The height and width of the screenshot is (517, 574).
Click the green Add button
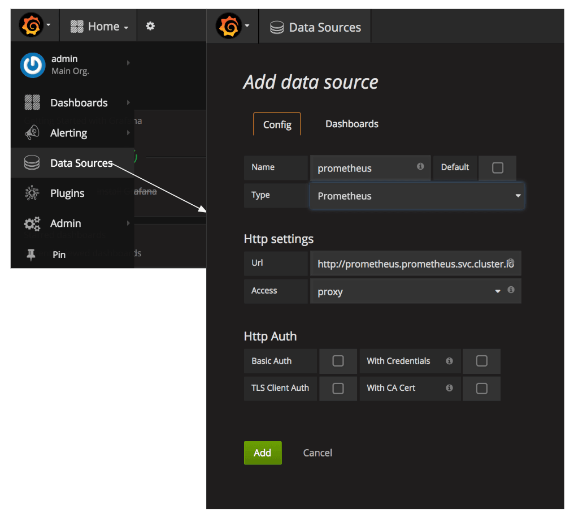tap(263, 453)
